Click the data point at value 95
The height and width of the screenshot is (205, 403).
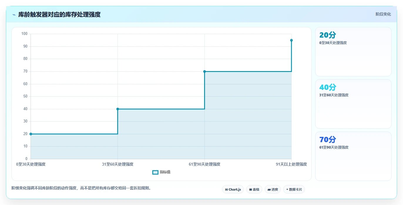tap(291, 40)
